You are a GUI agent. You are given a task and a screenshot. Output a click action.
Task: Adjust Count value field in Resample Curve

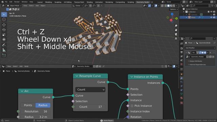pos(91,107)
